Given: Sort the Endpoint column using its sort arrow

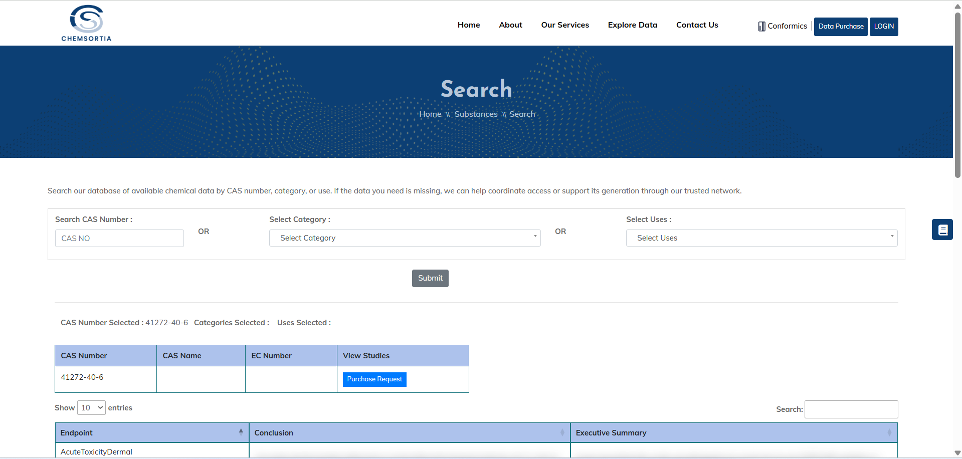Looking at the screenshot, I should pyautogui.click(x=241, y=431).
